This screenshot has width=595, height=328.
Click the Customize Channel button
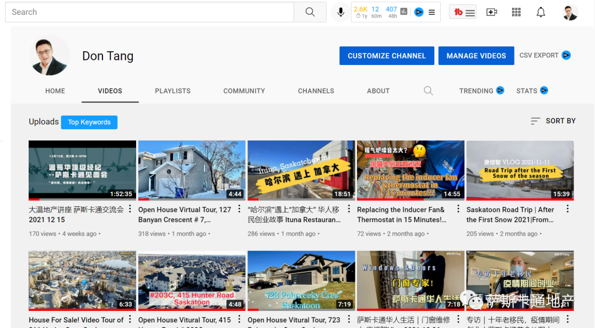[x=387, y=56]
